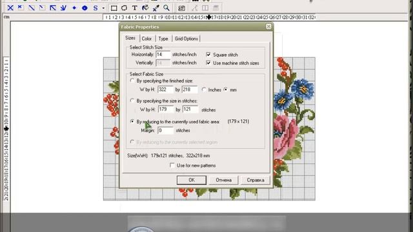
Task: Select the straight stitch fan tool
Action: pos(63,8)
